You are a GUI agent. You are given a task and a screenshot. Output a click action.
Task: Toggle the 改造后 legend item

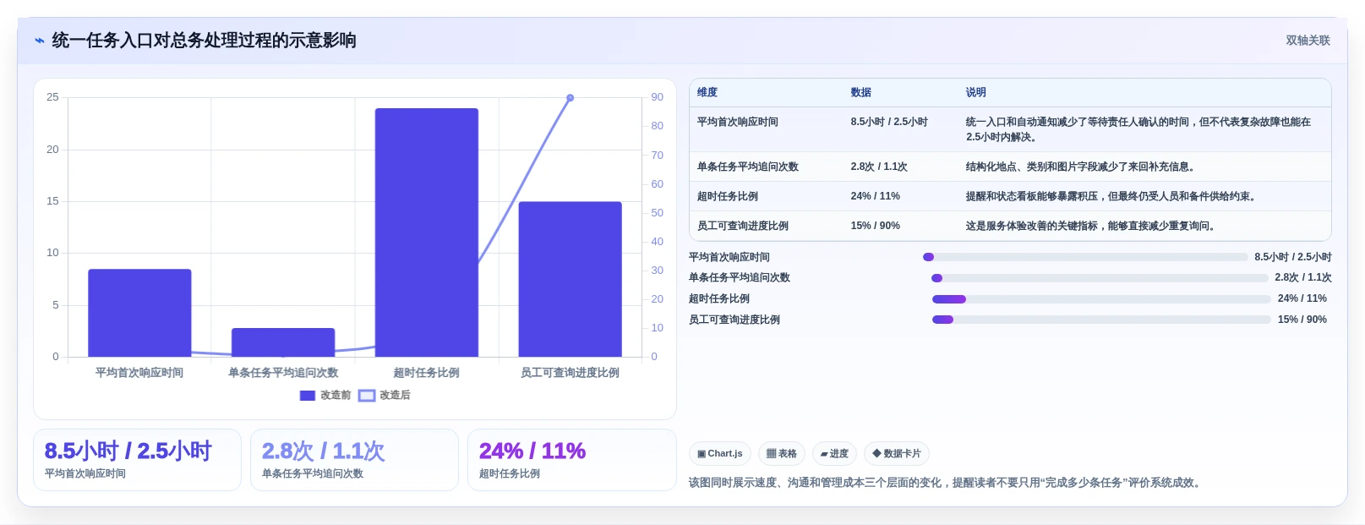(385, 395)
